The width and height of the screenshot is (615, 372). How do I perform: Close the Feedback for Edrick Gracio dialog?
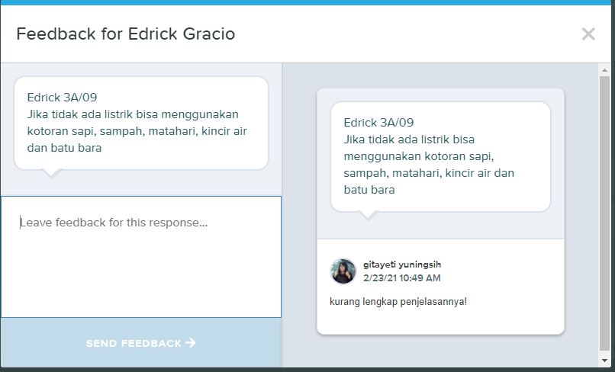tap(588, 34)
